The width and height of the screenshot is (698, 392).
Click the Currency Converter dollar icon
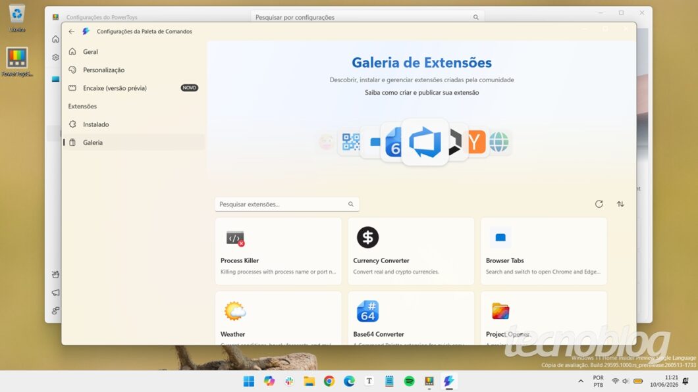(x=367, y=237)
